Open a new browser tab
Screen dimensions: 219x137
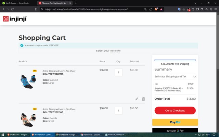coord(76,3)
